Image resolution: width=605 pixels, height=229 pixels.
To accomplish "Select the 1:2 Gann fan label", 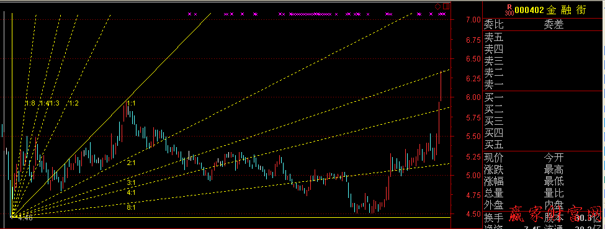I will click(74, 104).
